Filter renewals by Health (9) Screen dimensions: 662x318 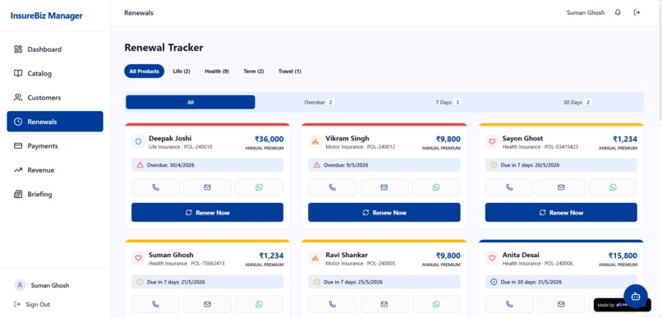click(217, 71)
